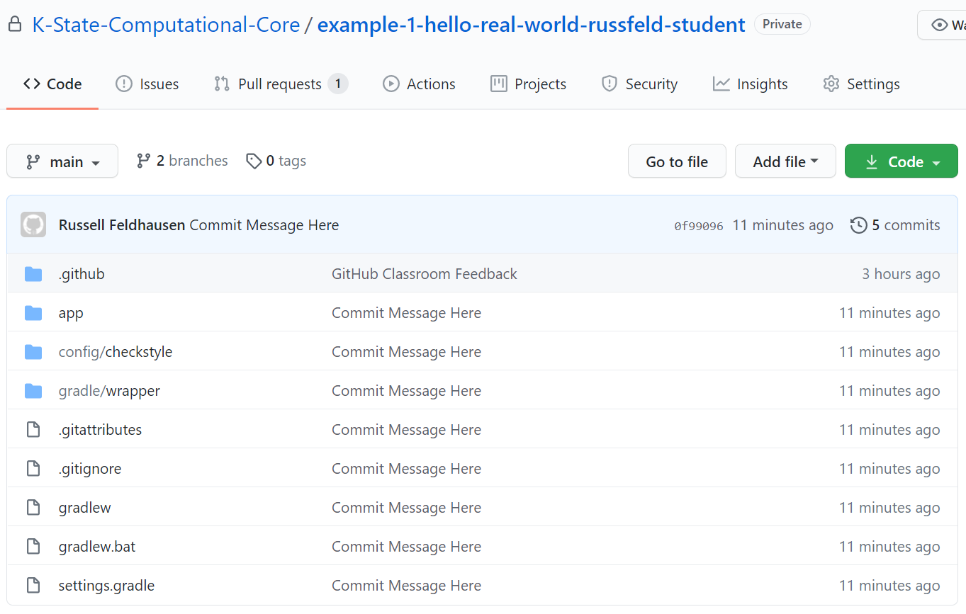
Task: Click the history clock icon beside 5 commits
Action: click(859, 225)
